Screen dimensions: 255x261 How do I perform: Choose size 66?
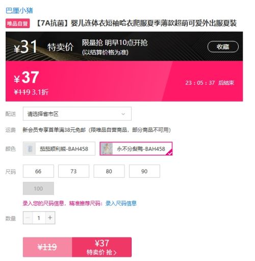coord(38,171)
